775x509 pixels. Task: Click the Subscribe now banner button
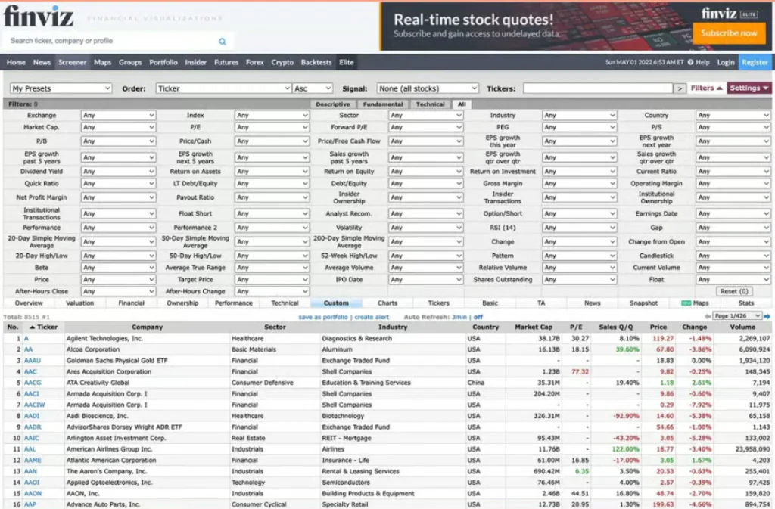click(x=729, y=33)
